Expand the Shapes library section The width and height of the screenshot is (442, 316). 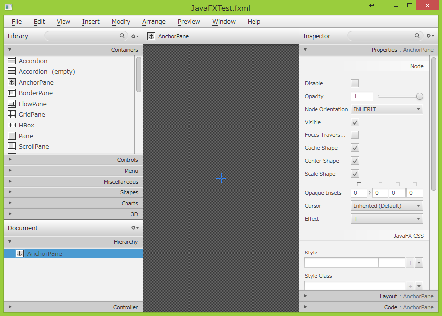coord(73,192)
